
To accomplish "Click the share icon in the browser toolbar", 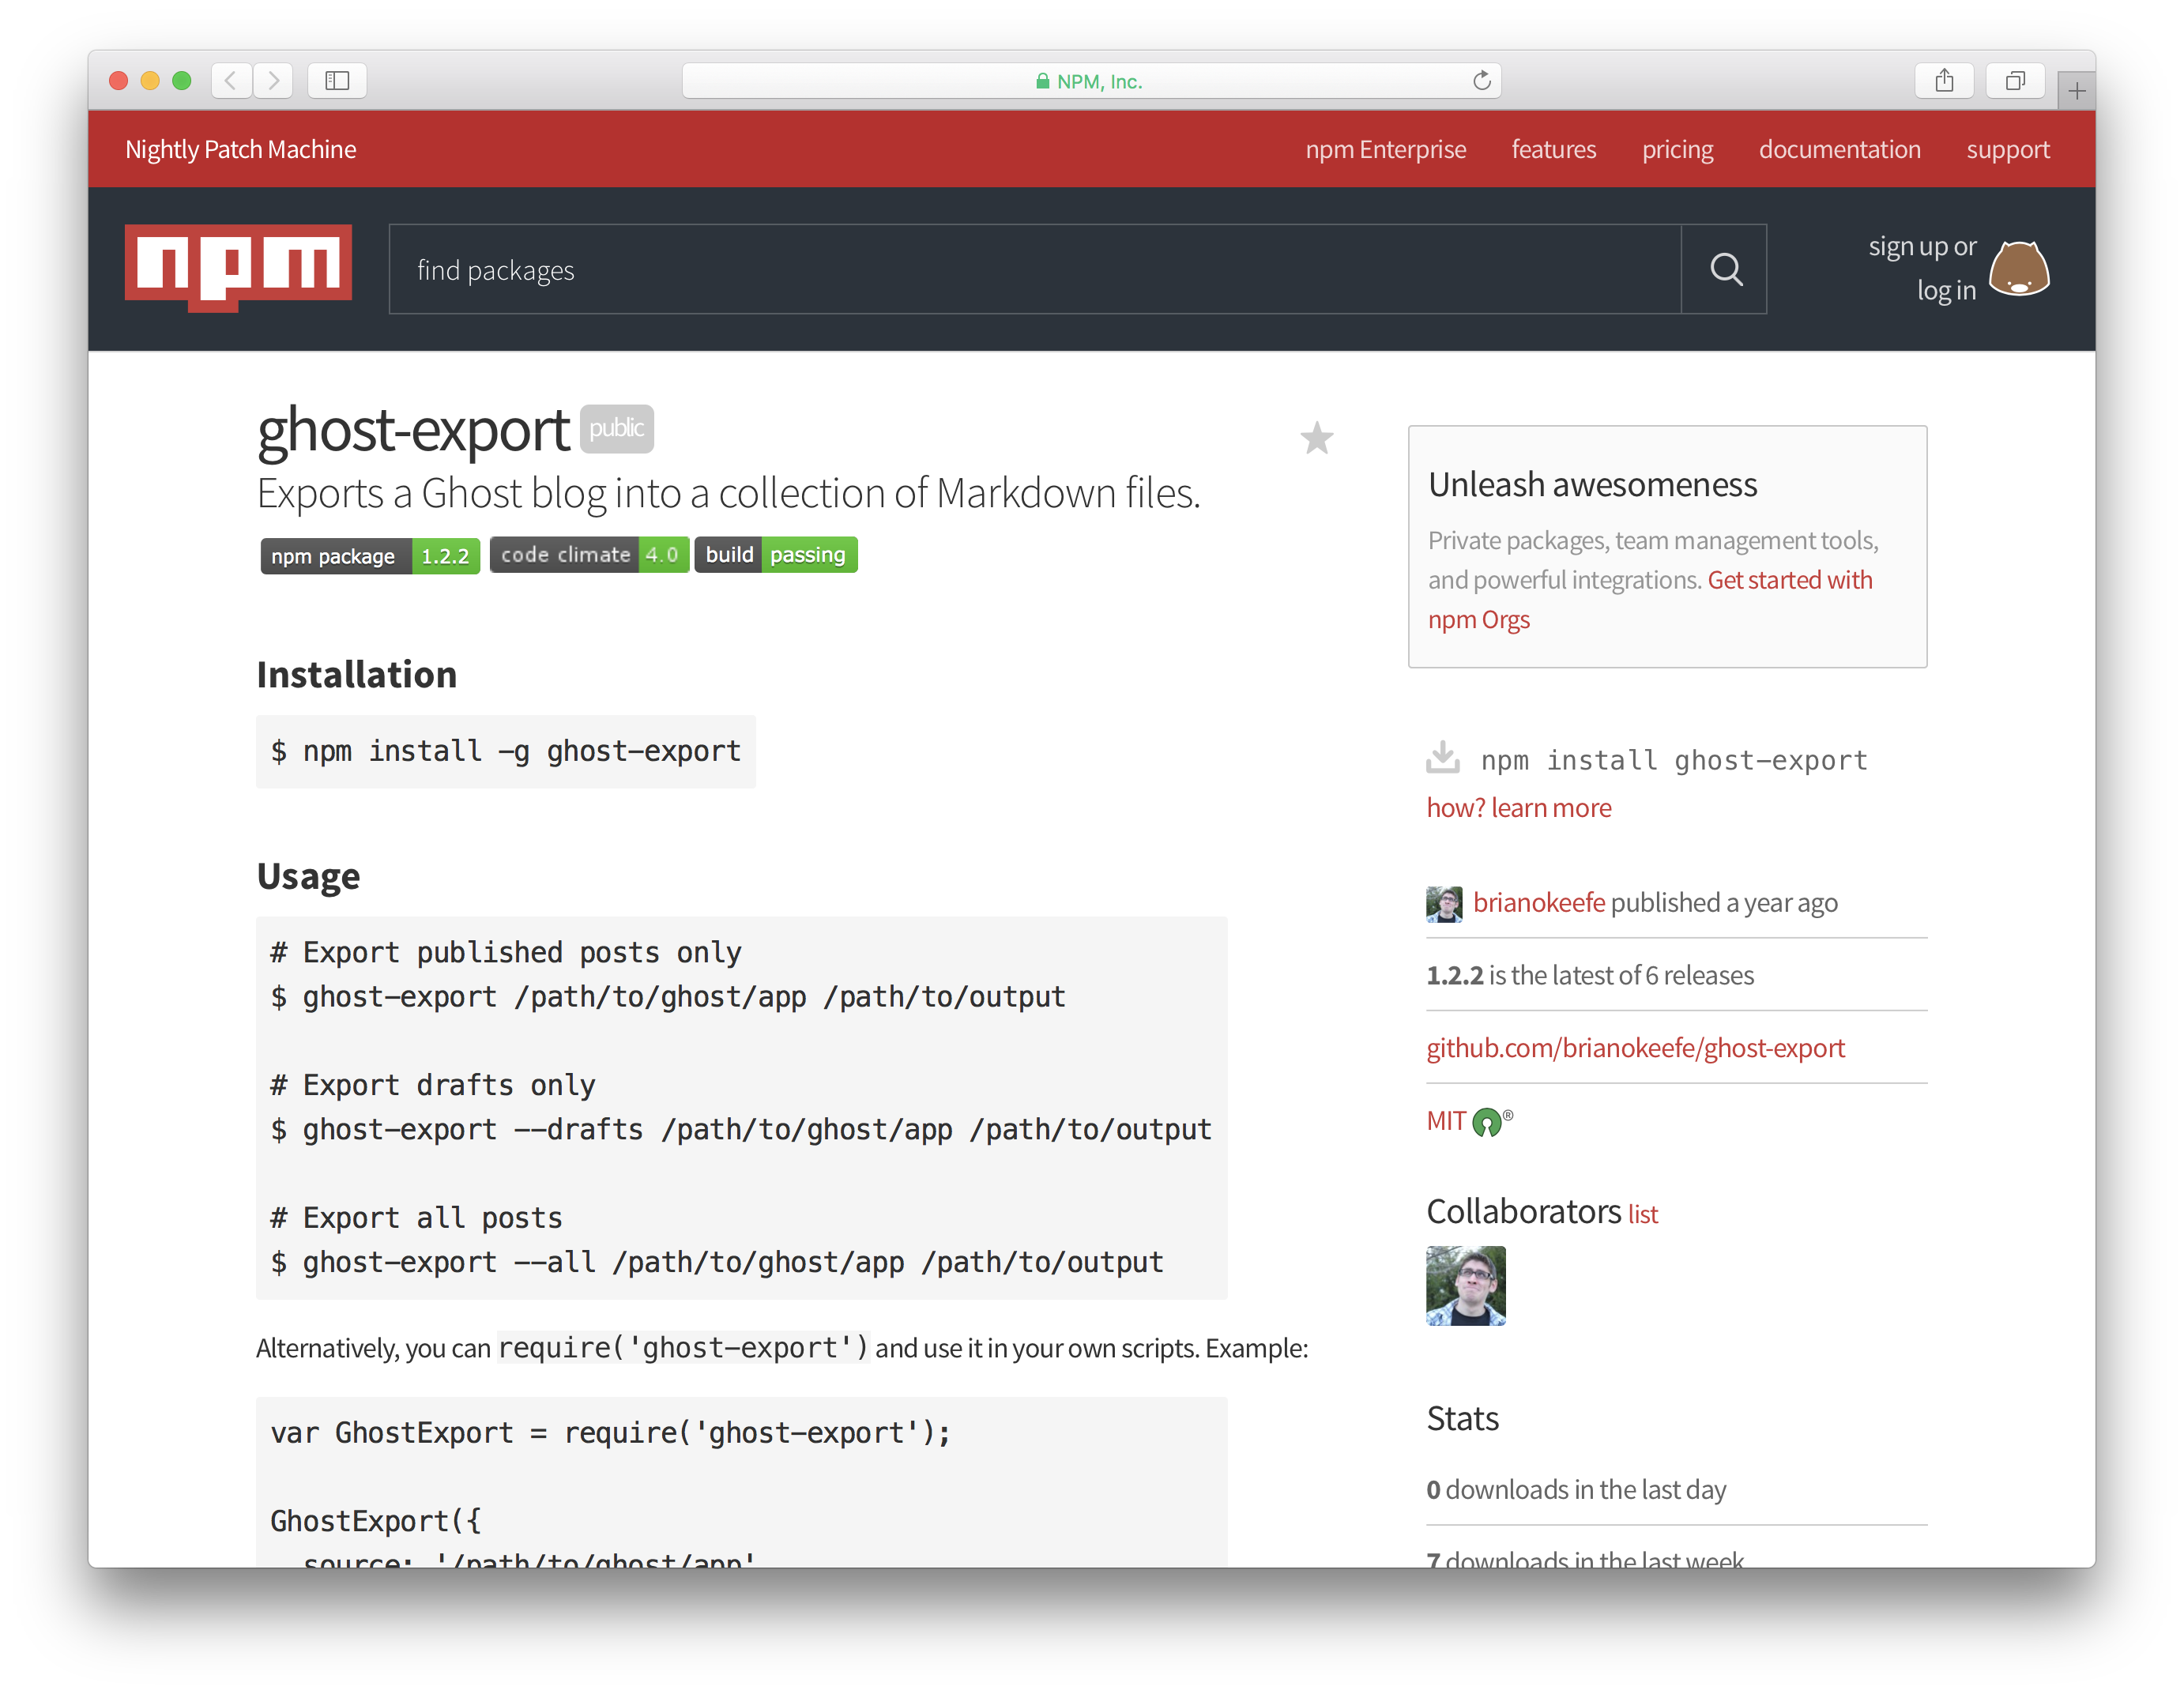I will tap(1944, 80).
